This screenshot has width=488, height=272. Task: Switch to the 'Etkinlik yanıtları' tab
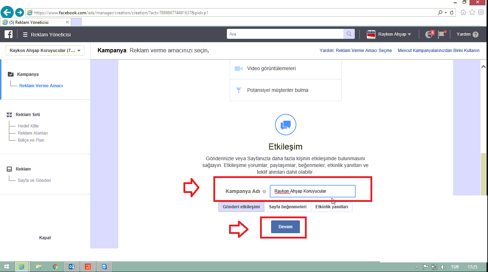tap(332, 207)
